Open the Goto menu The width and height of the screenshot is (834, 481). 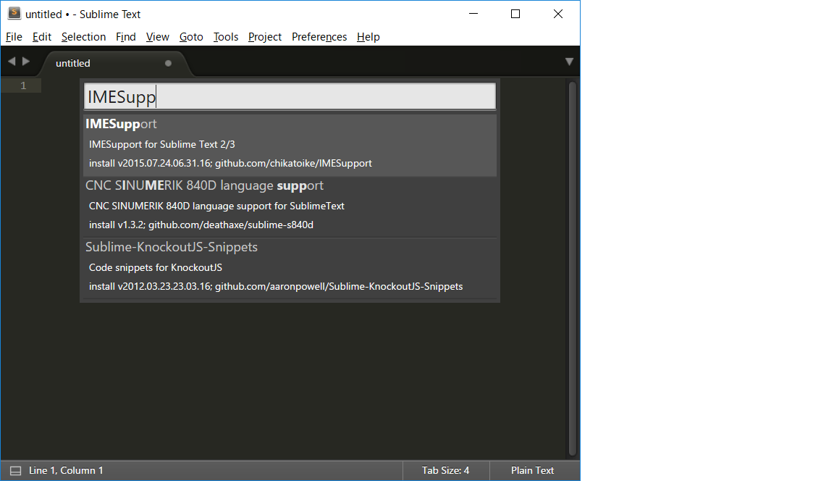pos(191,37)
